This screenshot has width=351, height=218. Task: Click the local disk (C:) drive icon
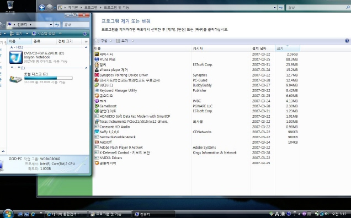tap(15, 79)
